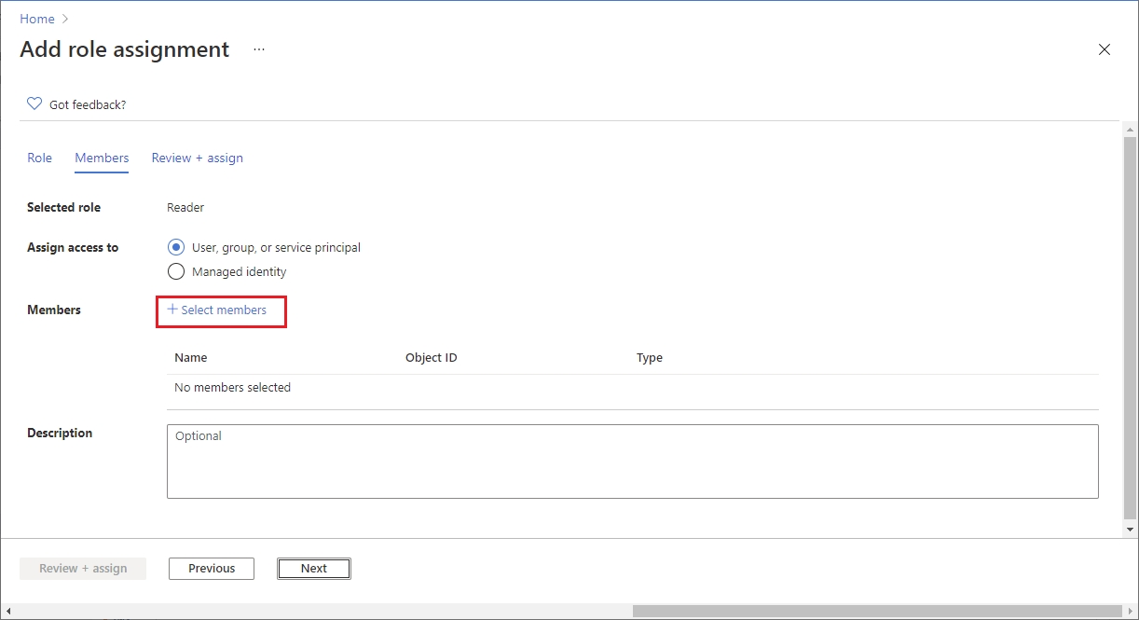Click the Home breadcrumb link
The height and width of the screenshot is (620, 1139).
tap(37, 19)
